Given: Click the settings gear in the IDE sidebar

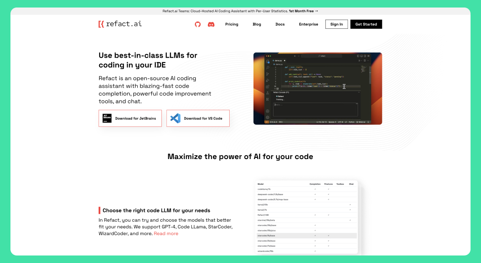Looking at the screenshot, I should pyautogui.click(x=268, y=117).
